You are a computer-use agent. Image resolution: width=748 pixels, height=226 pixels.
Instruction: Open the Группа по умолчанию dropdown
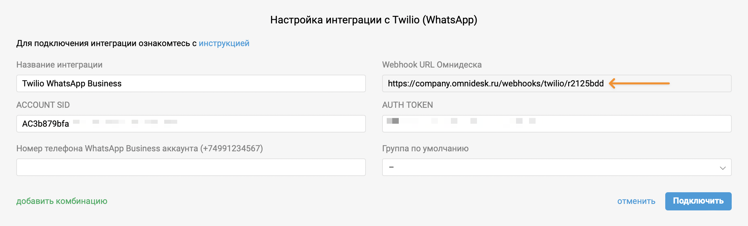click(x=557, y=167)
